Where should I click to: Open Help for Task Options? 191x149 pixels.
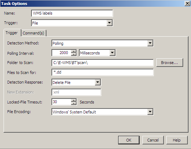point(177,140)
